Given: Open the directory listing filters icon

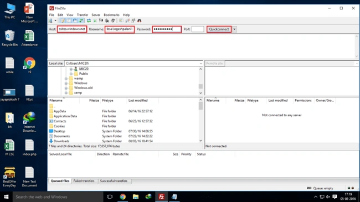Looking at the screenshot, I should [x=121, y=20].
